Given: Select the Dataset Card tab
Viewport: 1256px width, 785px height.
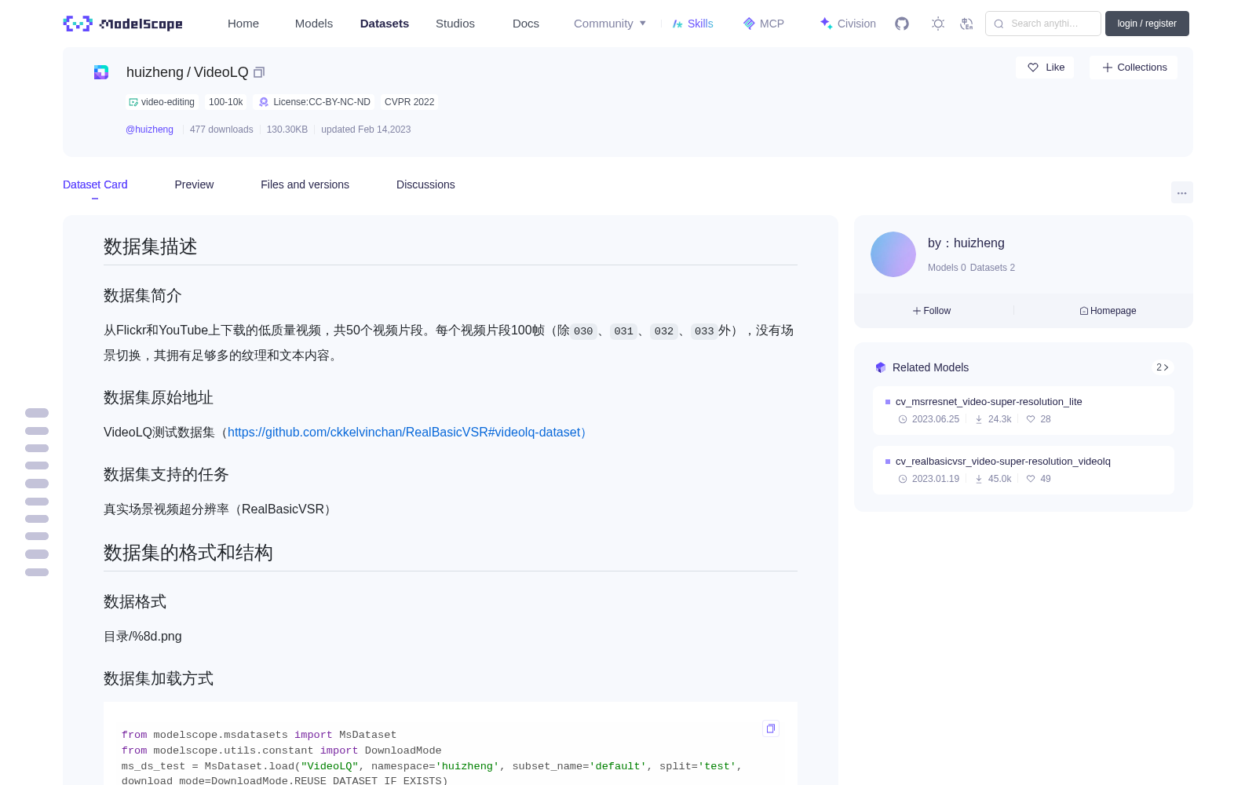Looking at the screenshot, I should pyautogui.click(x=95, y=184).
